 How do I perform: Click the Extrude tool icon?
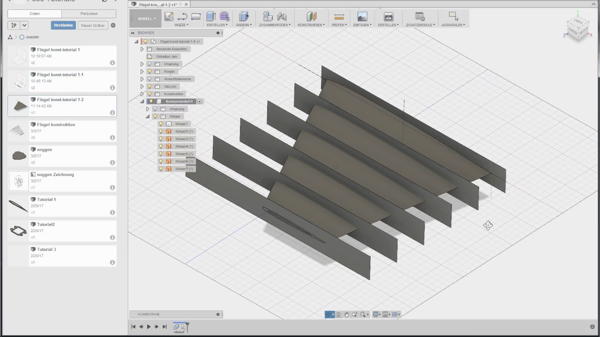pos(211,17)
